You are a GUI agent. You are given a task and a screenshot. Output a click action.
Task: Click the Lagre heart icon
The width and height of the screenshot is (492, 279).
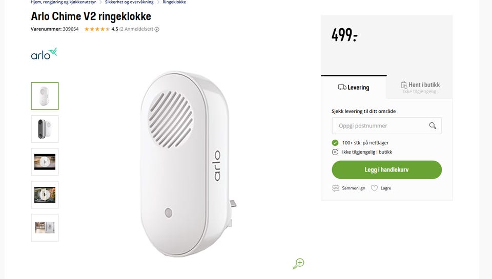point(374,188)
